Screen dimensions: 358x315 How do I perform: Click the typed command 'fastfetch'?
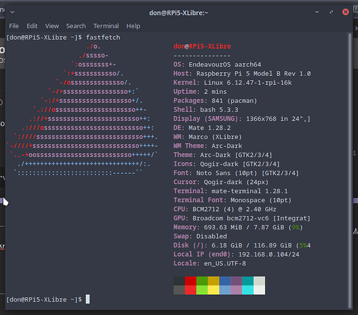click(103, 37)
